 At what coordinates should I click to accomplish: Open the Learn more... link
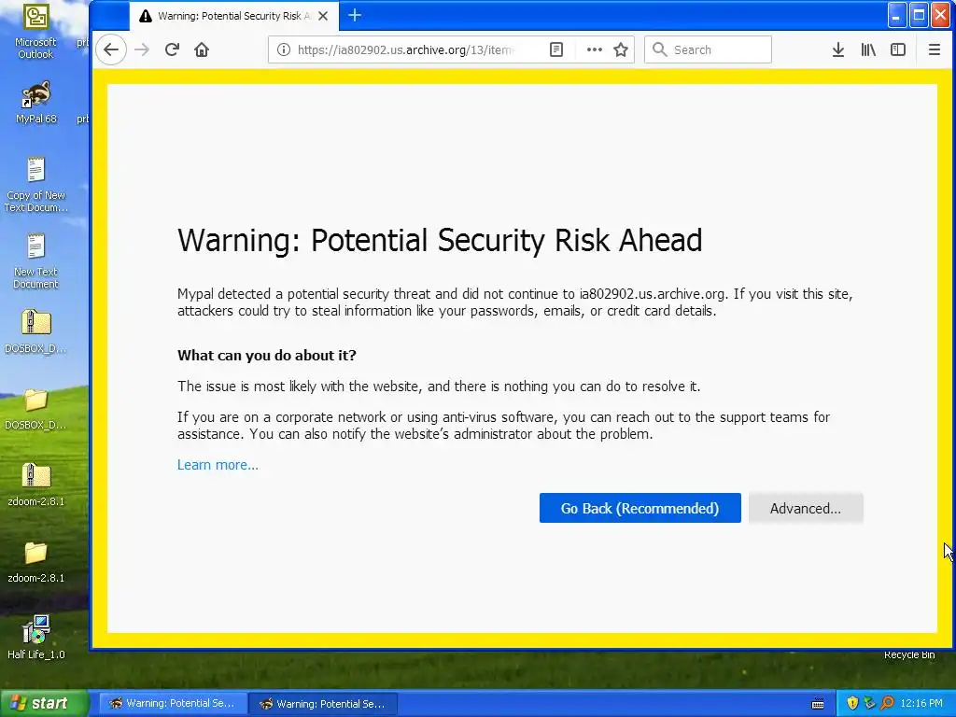pos(218,465)
